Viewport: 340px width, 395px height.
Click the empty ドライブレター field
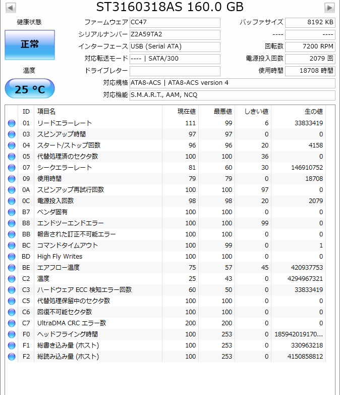(175, 71)
